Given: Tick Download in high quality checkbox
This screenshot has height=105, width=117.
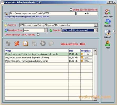Looking at the screenshot, I should coord(38,34).
